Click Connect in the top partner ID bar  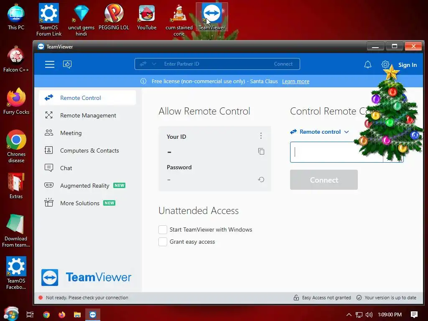tap(283, 64)
